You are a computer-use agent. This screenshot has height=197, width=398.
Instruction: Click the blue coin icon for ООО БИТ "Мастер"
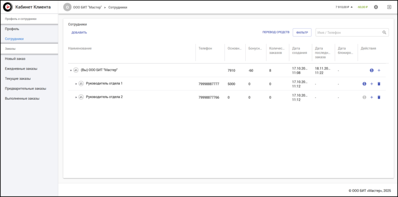point(372,70)
